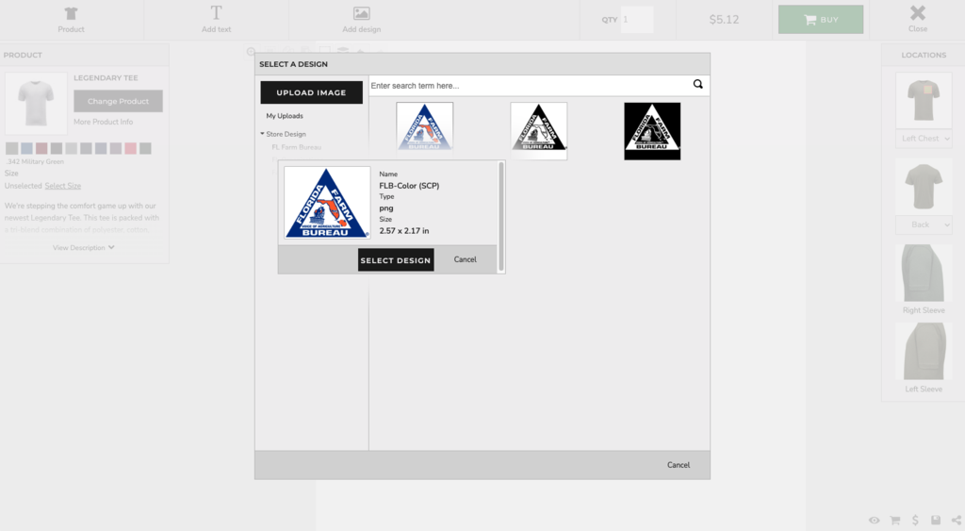This screenshot has width=965, height=531.
Task: Select the pink shirt color swatch
Action: click(130, 148)
